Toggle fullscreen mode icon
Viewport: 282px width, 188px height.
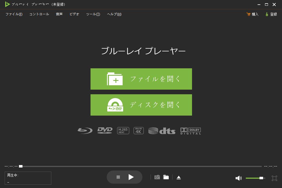coord(274,178)
